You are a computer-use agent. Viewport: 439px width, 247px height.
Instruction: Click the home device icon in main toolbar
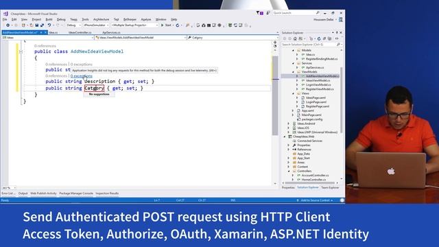[204, 25]
